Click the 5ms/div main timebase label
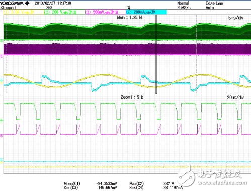The image size is (251, 191). [x=236, y=18]
